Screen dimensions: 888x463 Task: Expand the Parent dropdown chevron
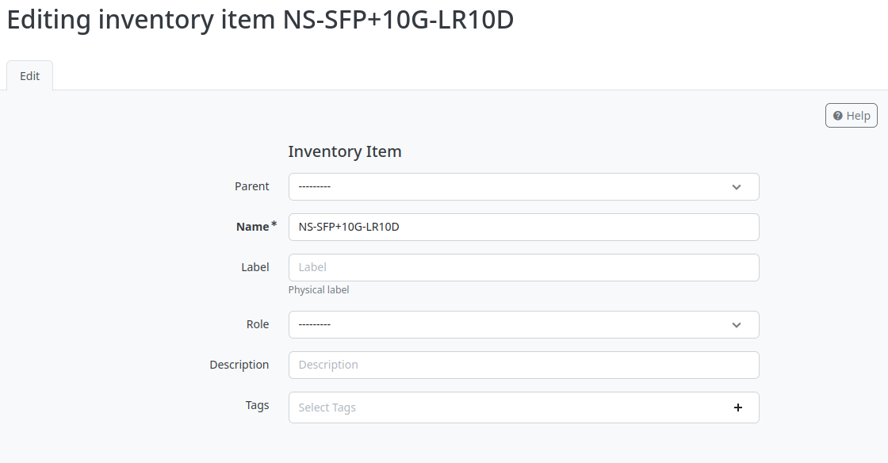point(736,187)
